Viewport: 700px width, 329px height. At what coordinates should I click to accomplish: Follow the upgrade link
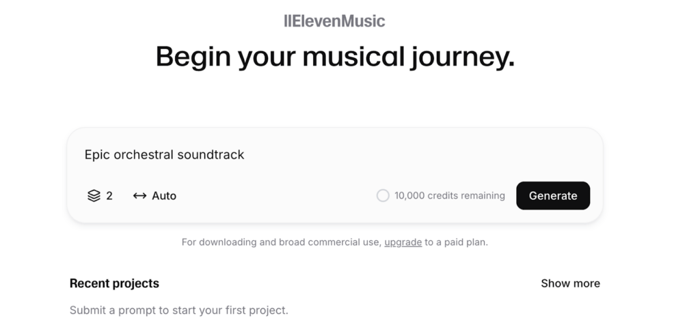pos(403,242)
